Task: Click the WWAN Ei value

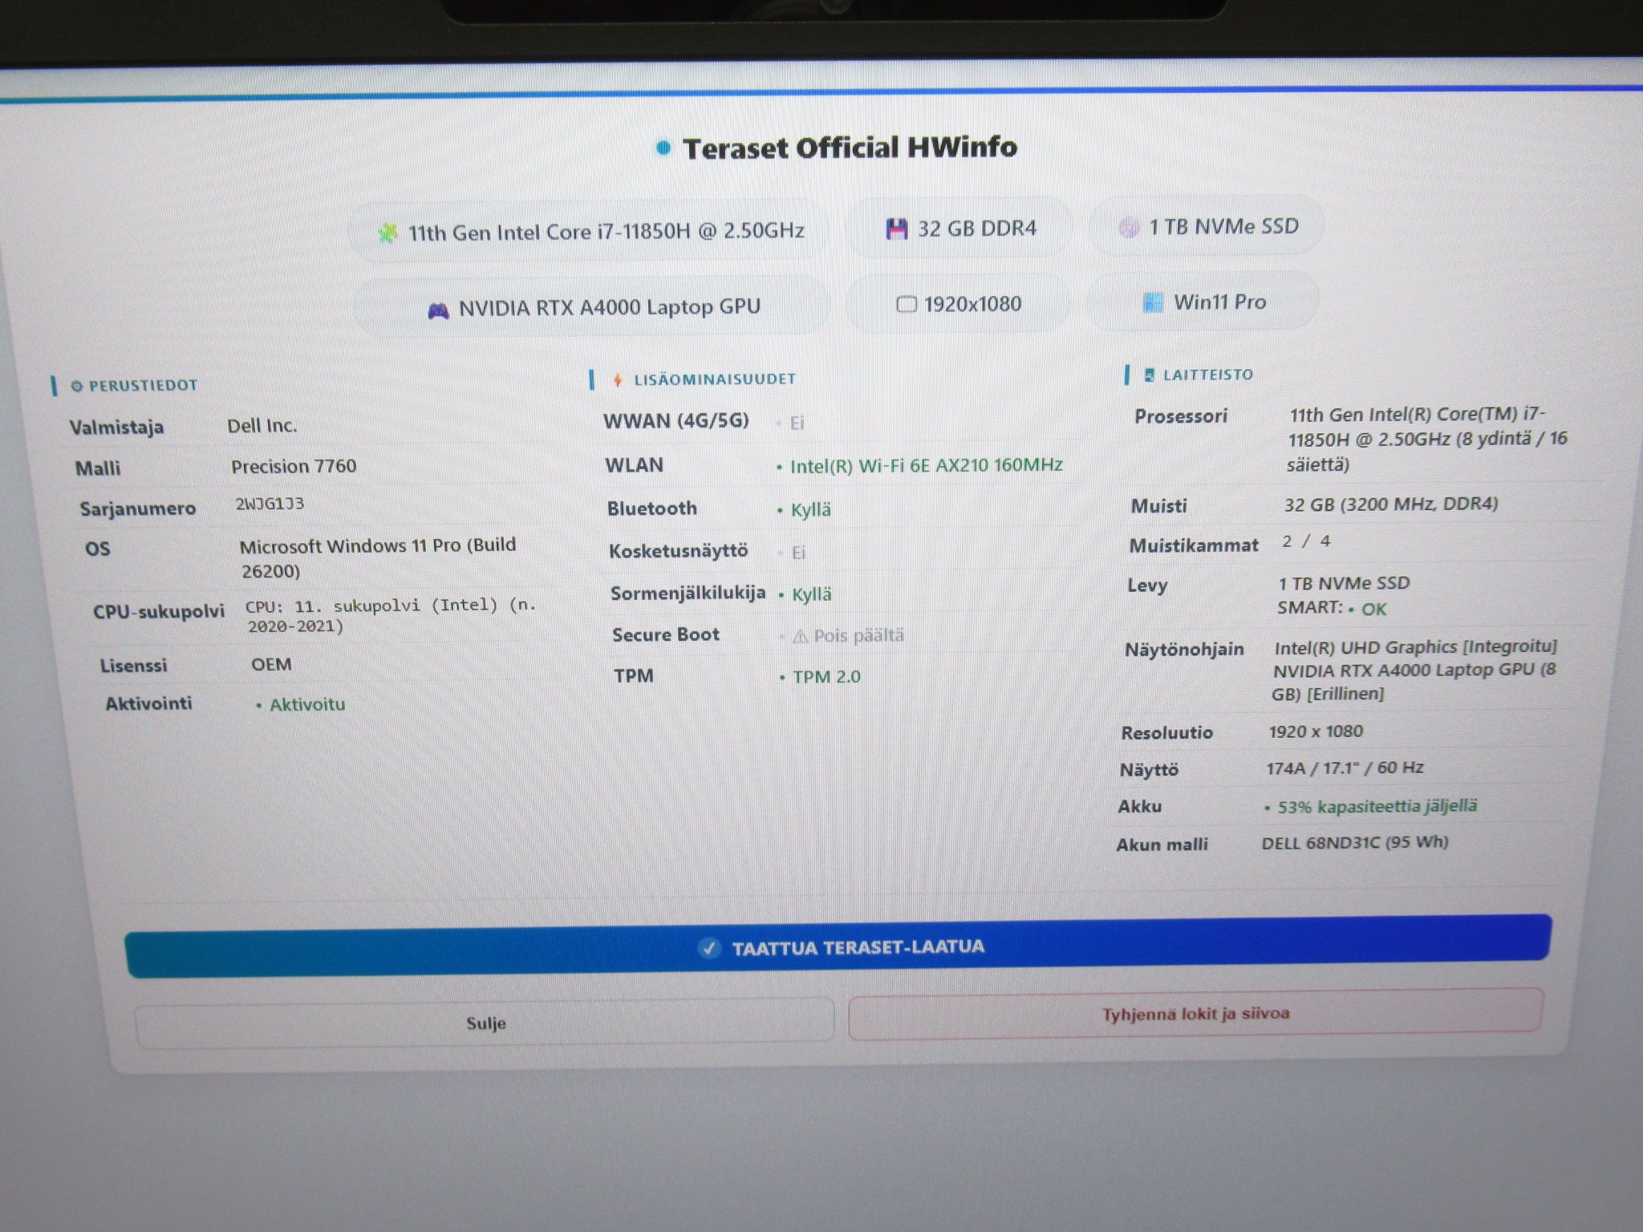Action: 796,423
